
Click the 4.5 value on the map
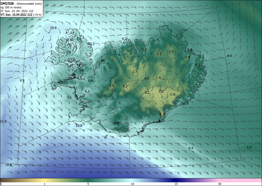pos(147,78)
